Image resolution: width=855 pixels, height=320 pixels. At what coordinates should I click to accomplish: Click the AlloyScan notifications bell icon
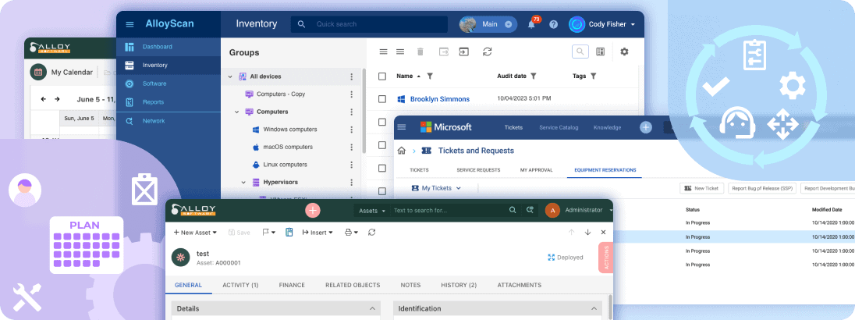(531, 24)
